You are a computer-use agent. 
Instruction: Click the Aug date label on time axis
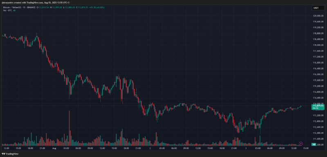54,148
